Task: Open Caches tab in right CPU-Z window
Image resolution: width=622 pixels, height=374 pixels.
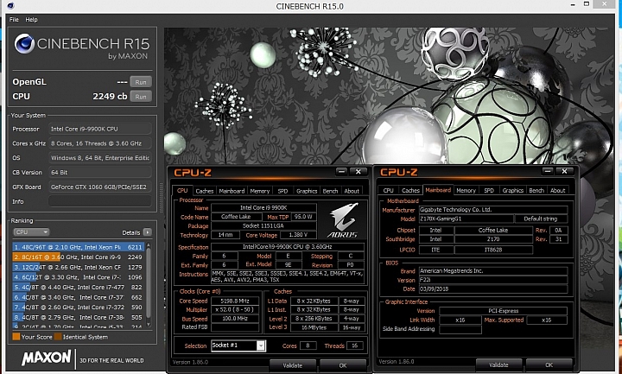Action: coord(410,190)
